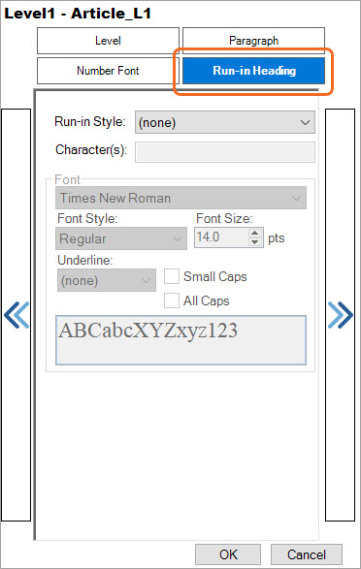Image resolution: width=361 pixels, height=569 pixels.
Task: Click the Character(s) input field
Action: coord(225,151)
